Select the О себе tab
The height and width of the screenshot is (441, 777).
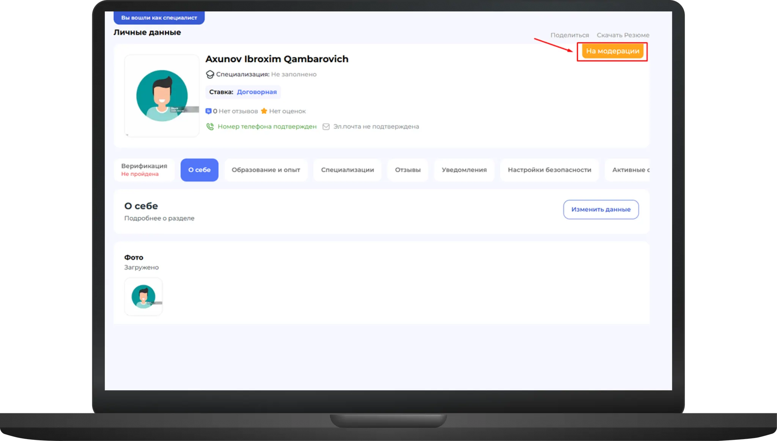click(199, 170)
